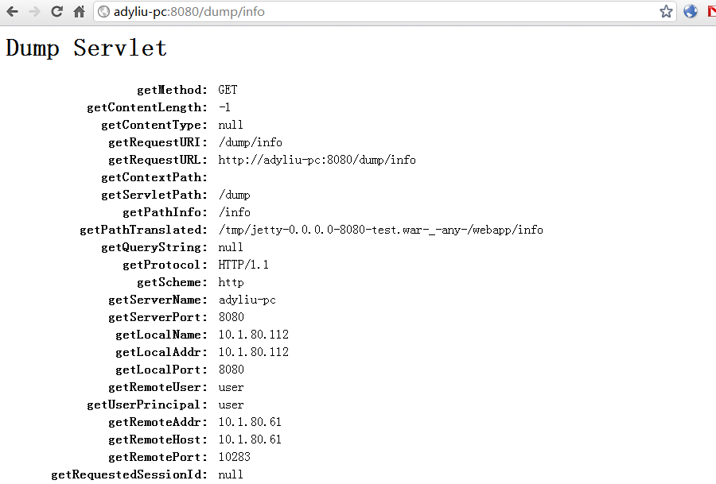The height and width of the screenshot is (484, 716).
Task: Select the getPathTranslated webapp path
Action: 379,229
